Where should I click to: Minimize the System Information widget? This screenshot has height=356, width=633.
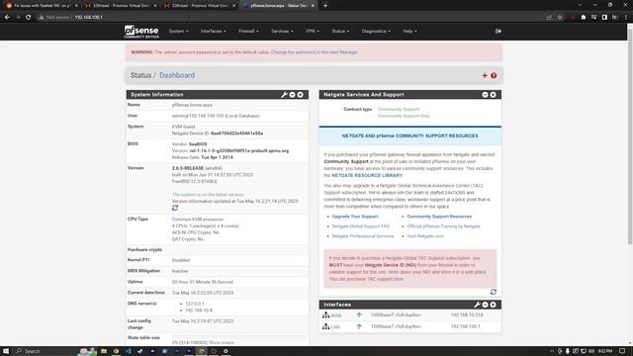pyautogui.click(x=293, y=95)
